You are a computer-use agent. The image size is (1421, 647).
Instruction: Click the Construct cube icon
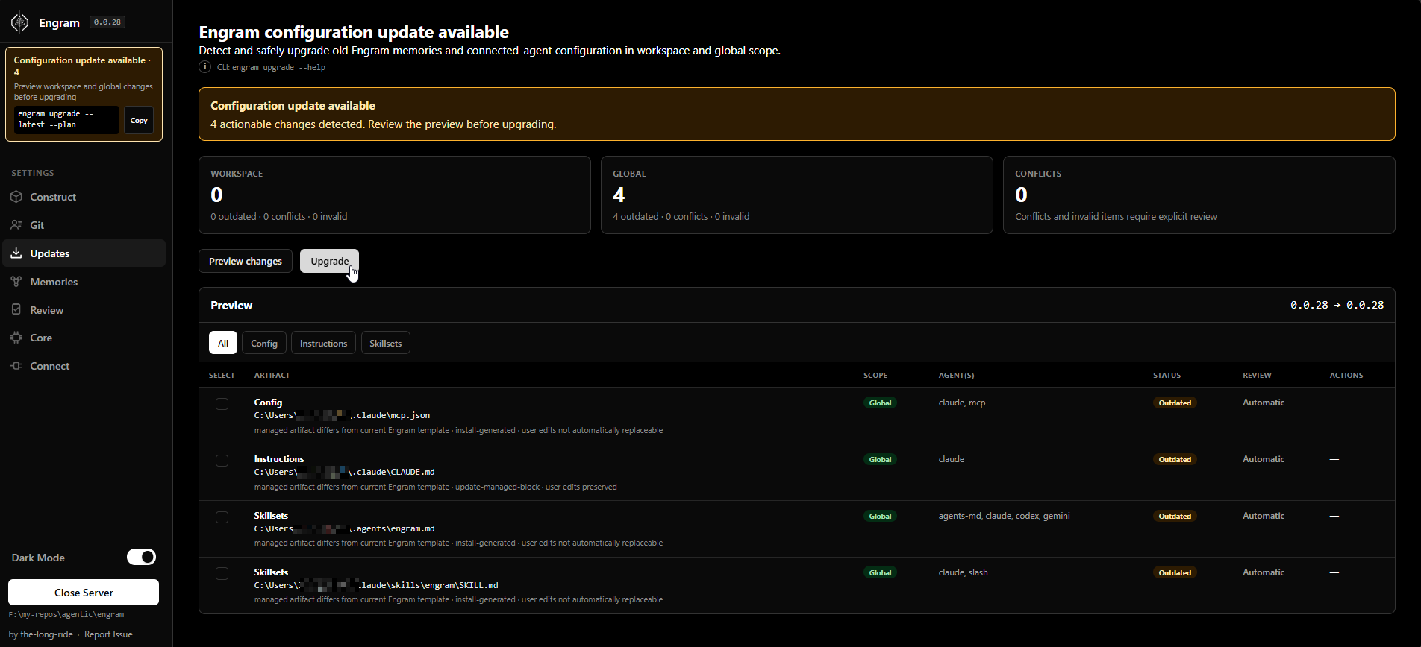pyautogui.click(x=16, y=197)
